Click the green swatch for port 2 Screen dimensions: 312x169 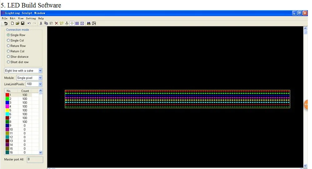coord(7,99)
